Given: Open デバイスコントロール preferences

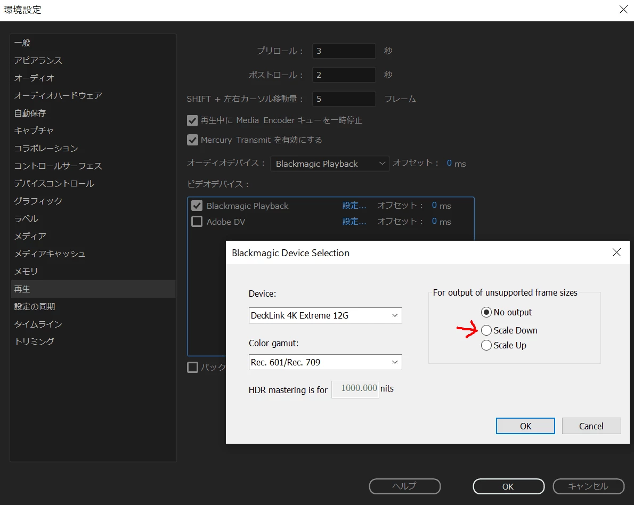Looking at the screenshot, I should (x=93, y=184).
